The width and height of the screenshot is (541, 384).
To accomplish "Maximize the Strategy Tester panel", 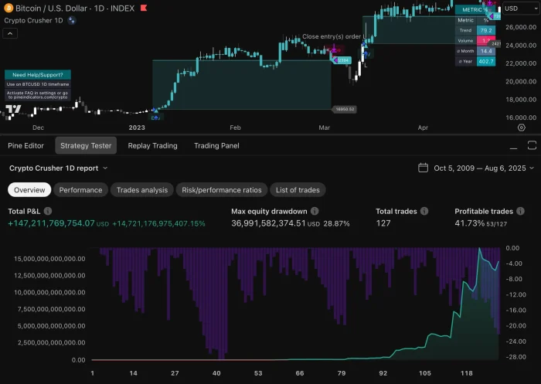I will click(531, 145).
